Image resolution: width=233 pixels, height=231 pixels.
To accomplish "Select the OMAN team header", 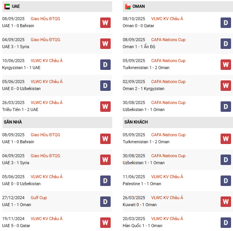I will [x=139, y=7].
